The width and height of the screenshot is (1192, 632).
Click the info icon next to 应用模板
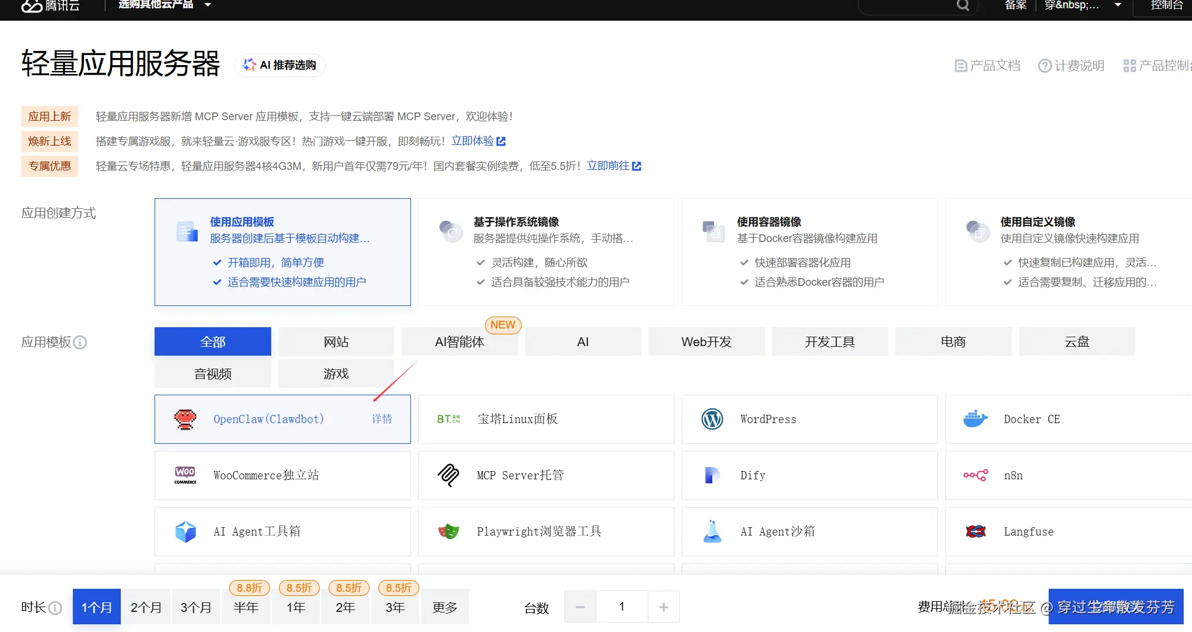click(x=80, y=343)
